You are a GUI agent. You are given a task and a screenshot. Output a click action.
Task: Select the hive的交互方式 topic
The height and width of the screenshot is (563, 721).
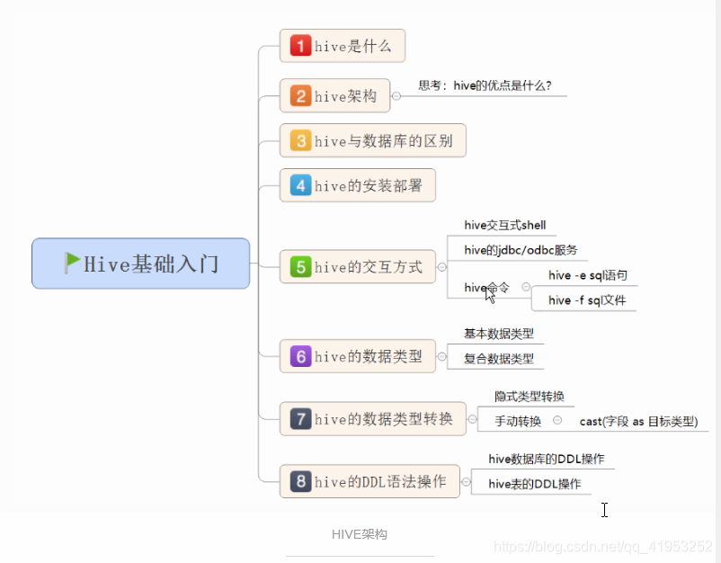[358, 267]
